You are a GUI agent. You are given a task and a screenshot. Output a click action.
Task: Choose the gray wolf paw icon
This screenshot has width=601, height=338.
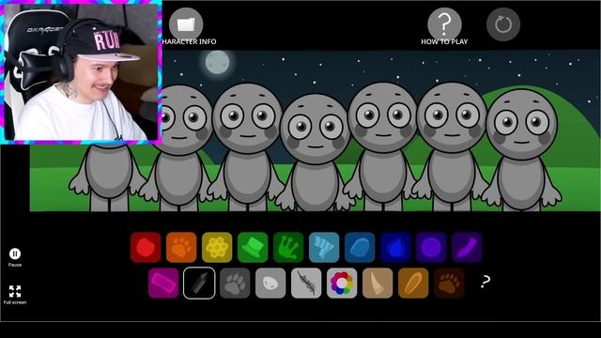[x=235, y=284]
